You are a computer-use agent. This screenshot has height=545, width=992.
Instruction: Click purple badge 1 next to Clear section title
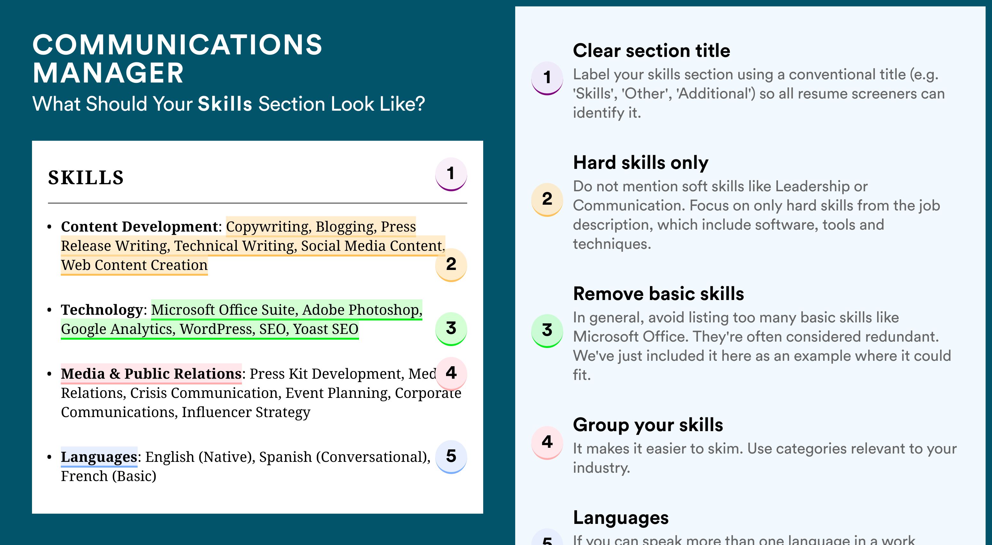coord(547,78)
